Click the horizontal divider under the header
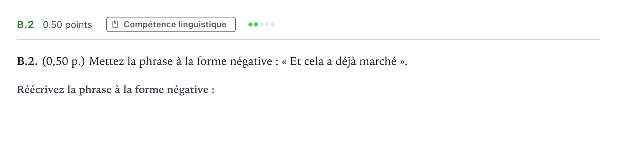The height and width of the screenshot is (160, 617). click(x=308, y=39)
